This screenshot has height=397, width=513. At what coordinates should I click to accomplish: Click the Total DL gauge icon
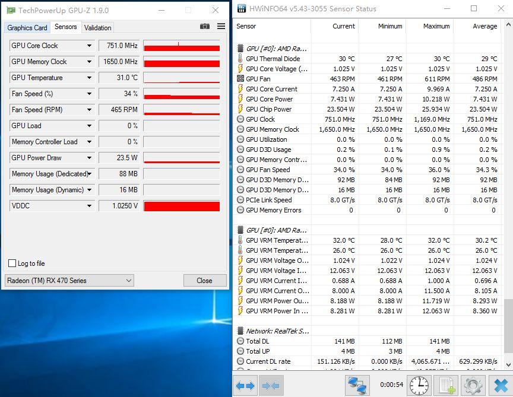click(240, 341)
